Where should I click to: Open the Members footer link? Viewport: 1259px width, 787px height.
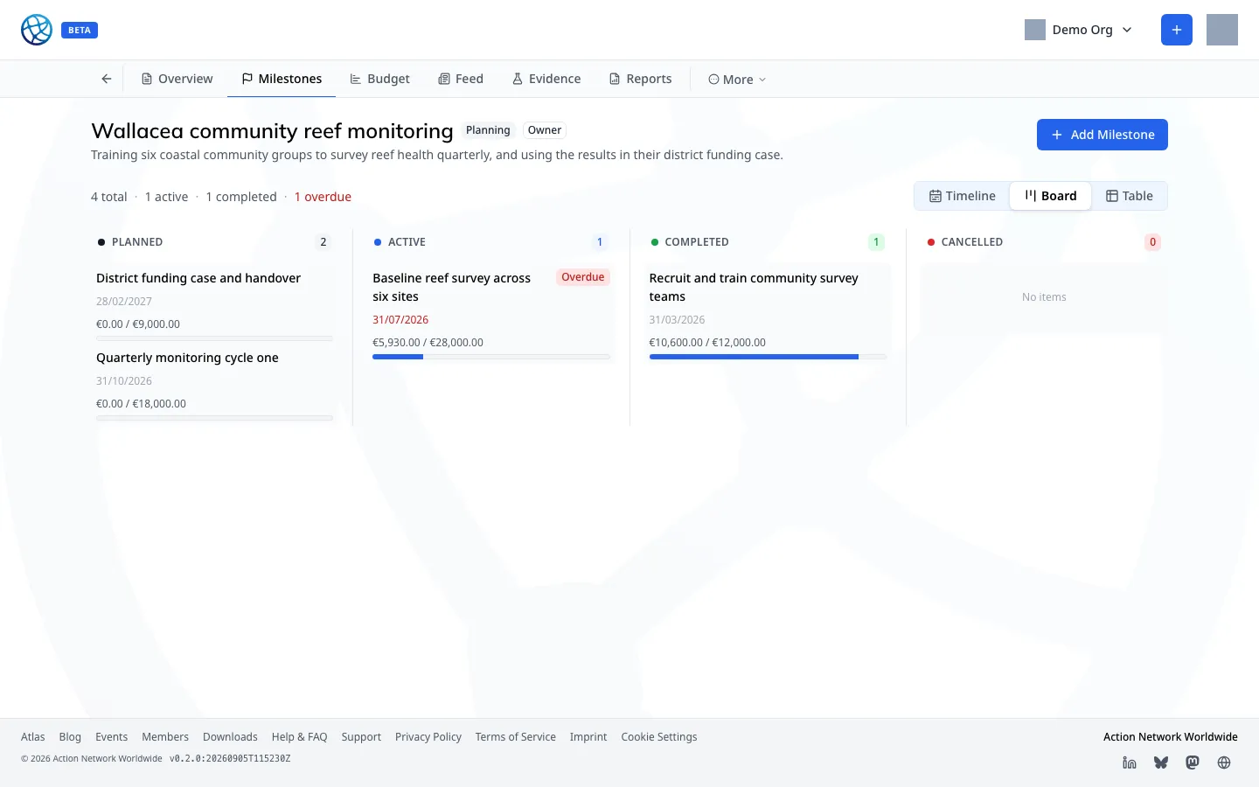pyautogui.click(x=165, y=737)
